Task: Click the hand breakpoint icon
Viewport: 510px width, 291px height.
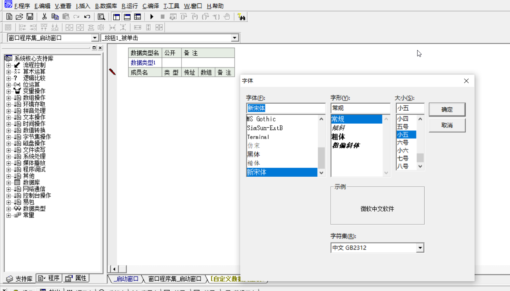Action: coord(227,17)
